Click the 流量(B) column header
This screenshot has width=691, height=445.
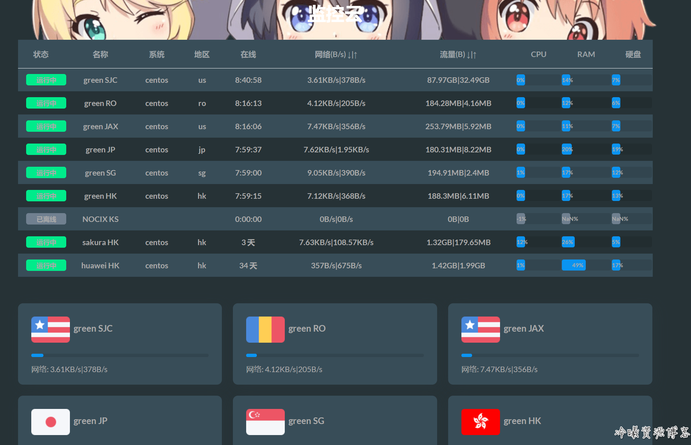[458, 54]
